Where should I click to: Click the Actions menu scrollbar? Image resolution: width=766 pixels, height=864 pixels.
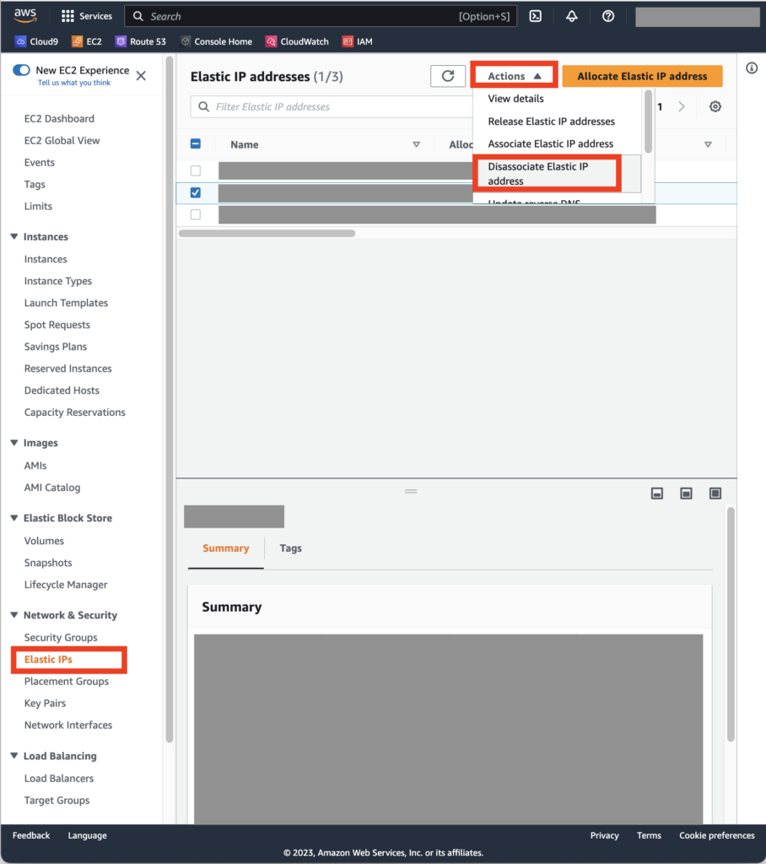point(648,121)
